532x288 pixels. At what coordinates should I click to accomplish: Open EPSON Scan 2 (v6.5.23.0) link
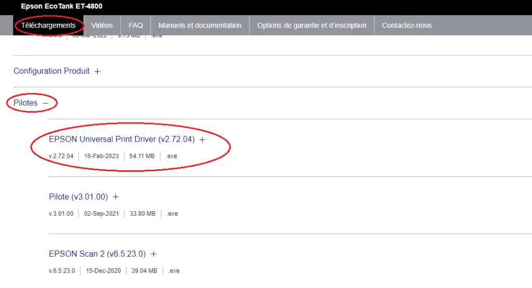click(x=97, y=254)
